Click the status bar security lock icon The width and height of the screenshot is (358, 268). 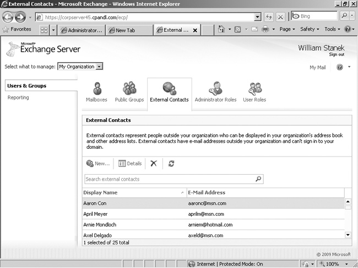pyautogui.click(x=305, y=264)
